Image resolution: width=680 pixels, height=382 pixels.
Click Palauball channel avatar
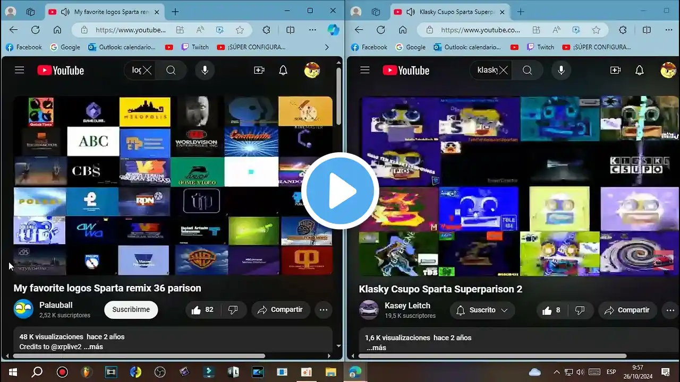23,309
